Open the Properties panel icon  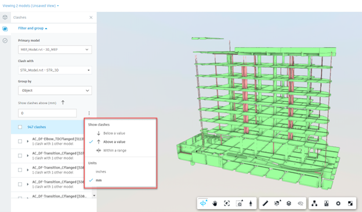coord(327,203)
